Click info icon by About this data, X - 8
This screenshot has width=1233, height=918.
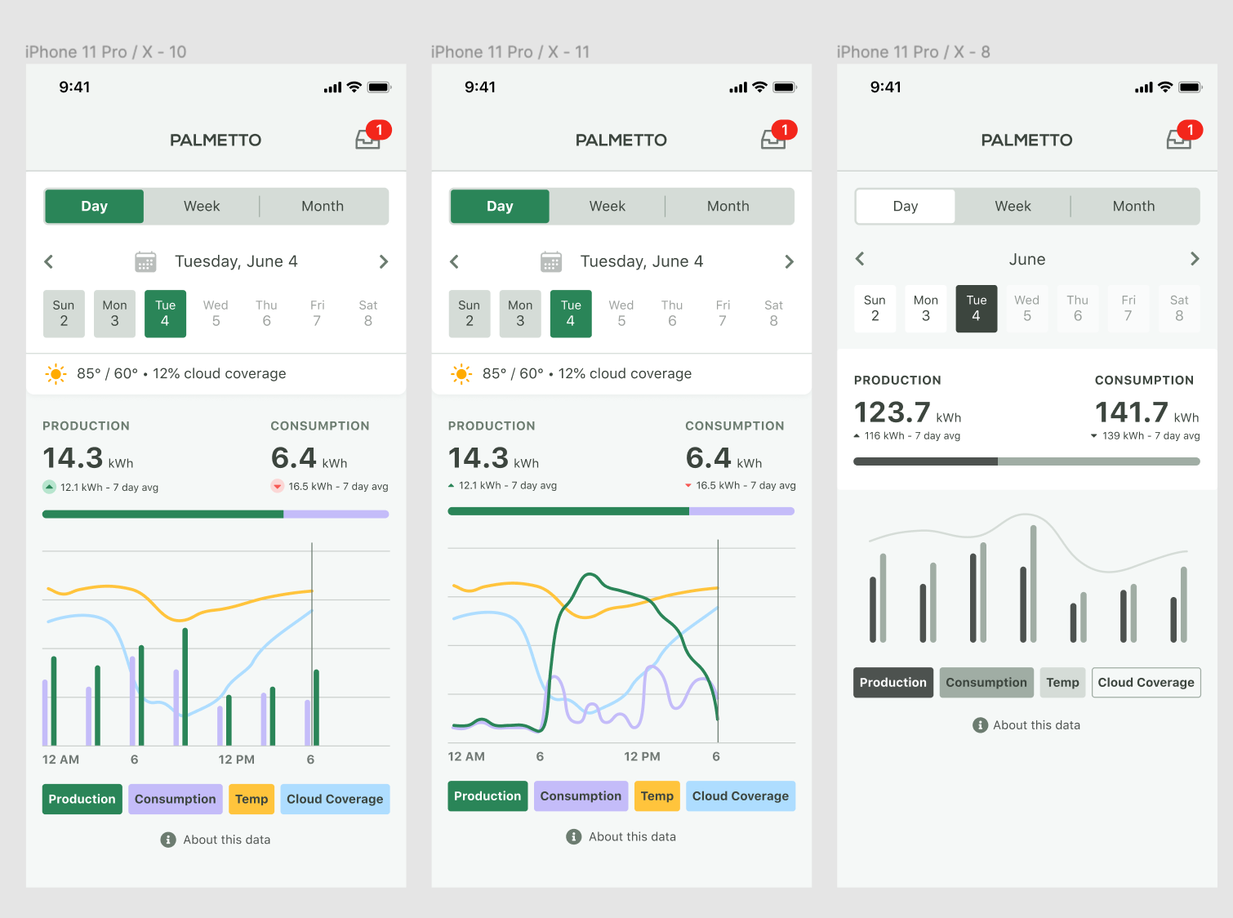981,725
